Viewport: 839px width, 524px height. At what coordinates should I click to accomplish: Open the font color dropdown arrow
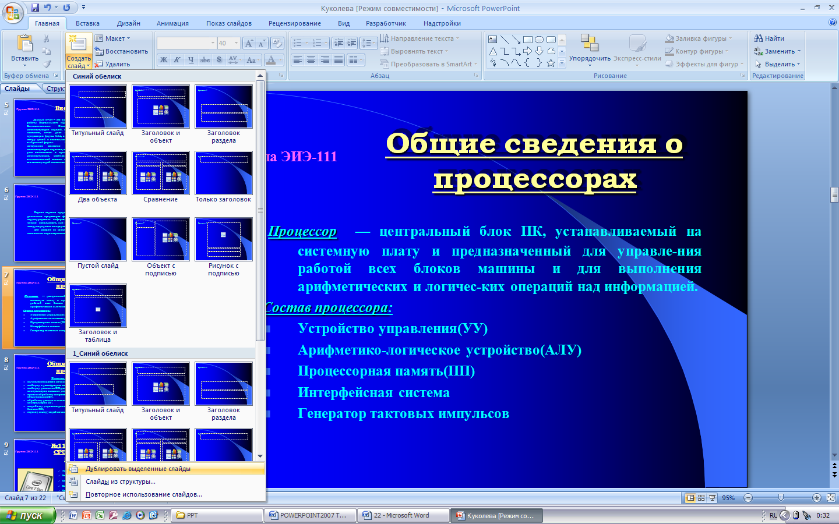click(281, 59)
